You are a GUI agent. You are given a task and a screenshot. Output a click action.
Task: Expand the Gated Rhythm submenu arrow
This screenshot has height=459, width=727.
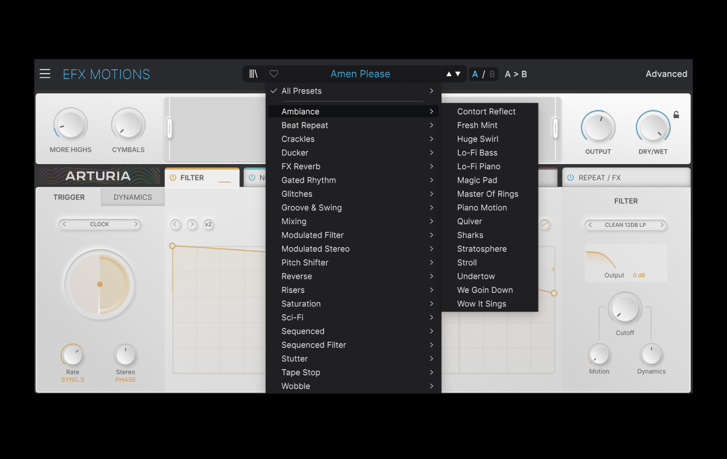[432, 180]
